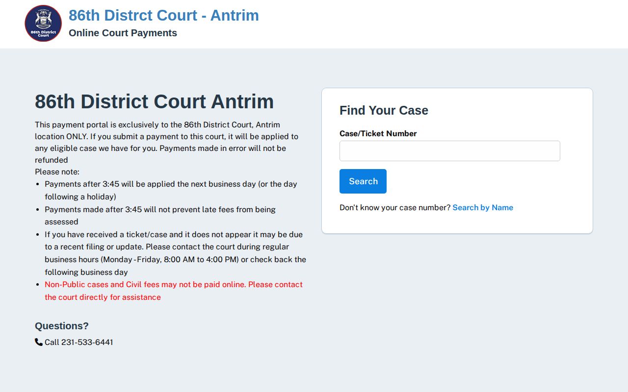
Task: Click the Case/Ticket Number label
Action: [378, 133]
